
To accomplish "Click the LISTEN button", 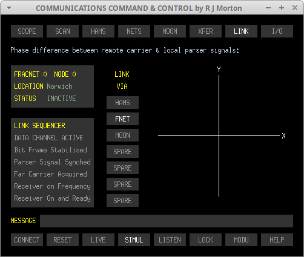I will point(170,240).
